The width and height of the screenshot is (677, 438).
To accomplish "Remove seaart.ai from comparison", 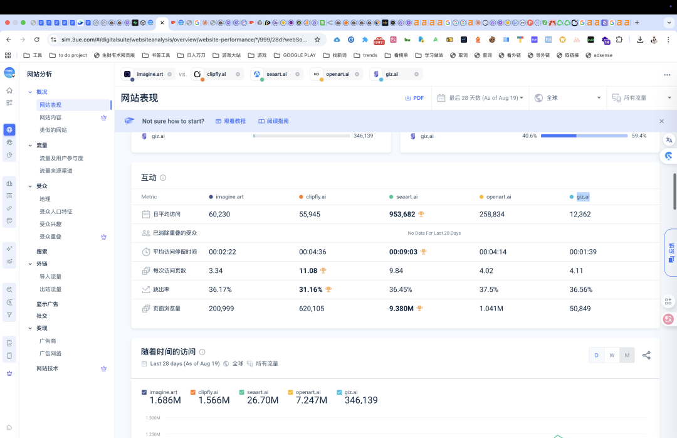I will (x=298, y=75).
